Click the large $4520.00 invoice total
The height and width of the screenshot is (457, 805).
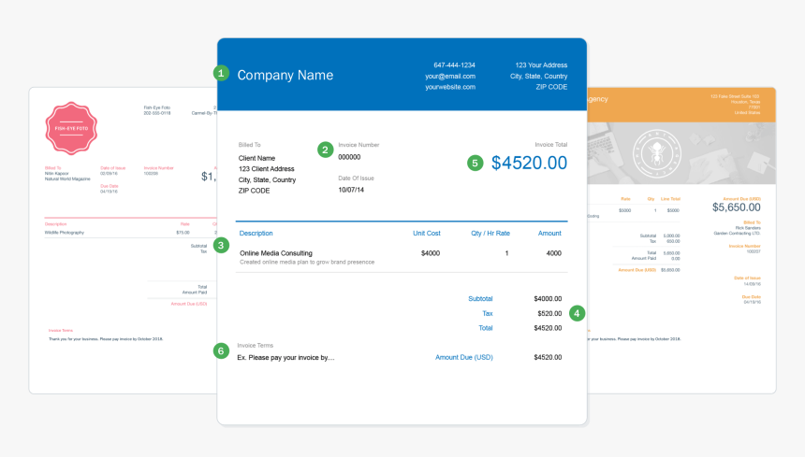click(529, 163)
